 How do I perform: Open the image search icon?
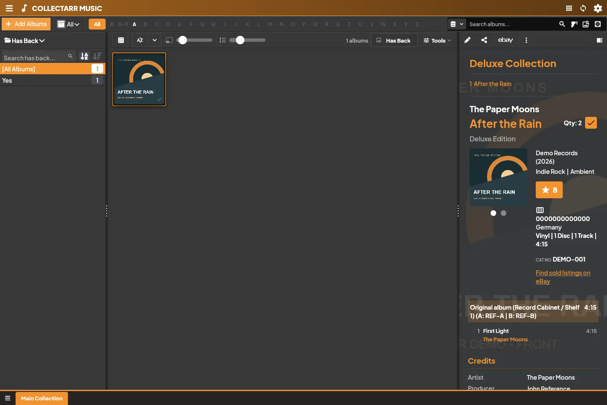coord(586,24)
